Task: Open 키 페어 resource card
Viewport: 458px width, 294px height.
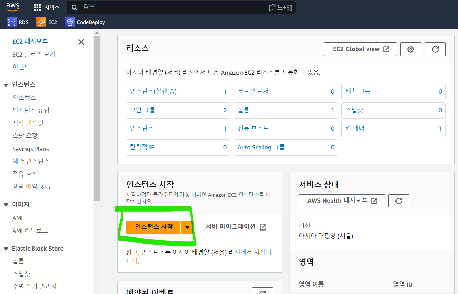Action: click(x=393, y=129)
